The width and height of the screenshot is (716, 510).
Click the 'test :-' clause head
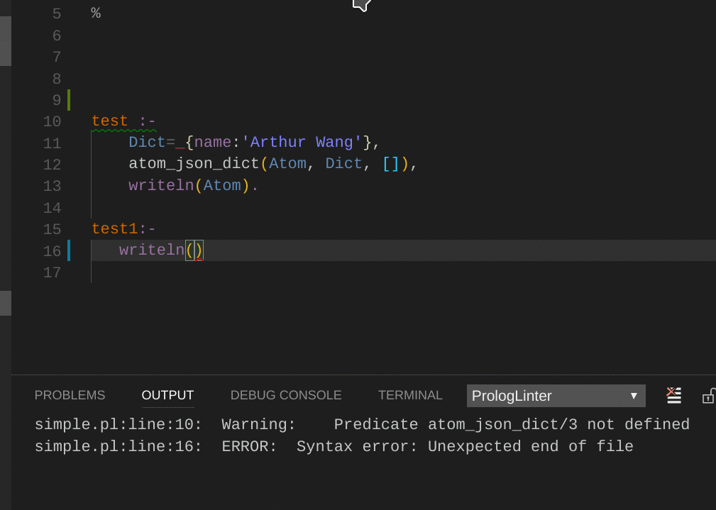(123, 121)
